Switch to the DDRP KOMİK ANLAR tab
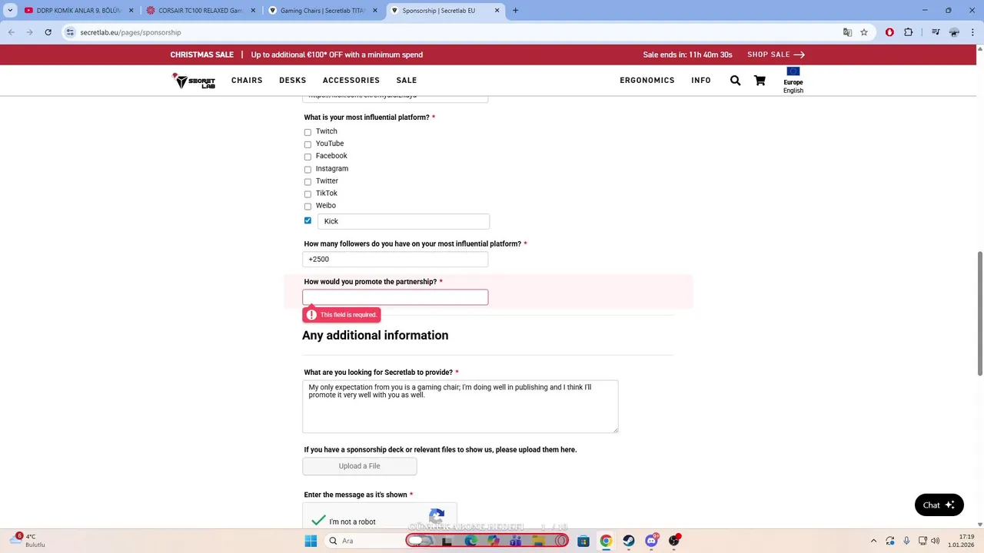 tap(79, 11)
